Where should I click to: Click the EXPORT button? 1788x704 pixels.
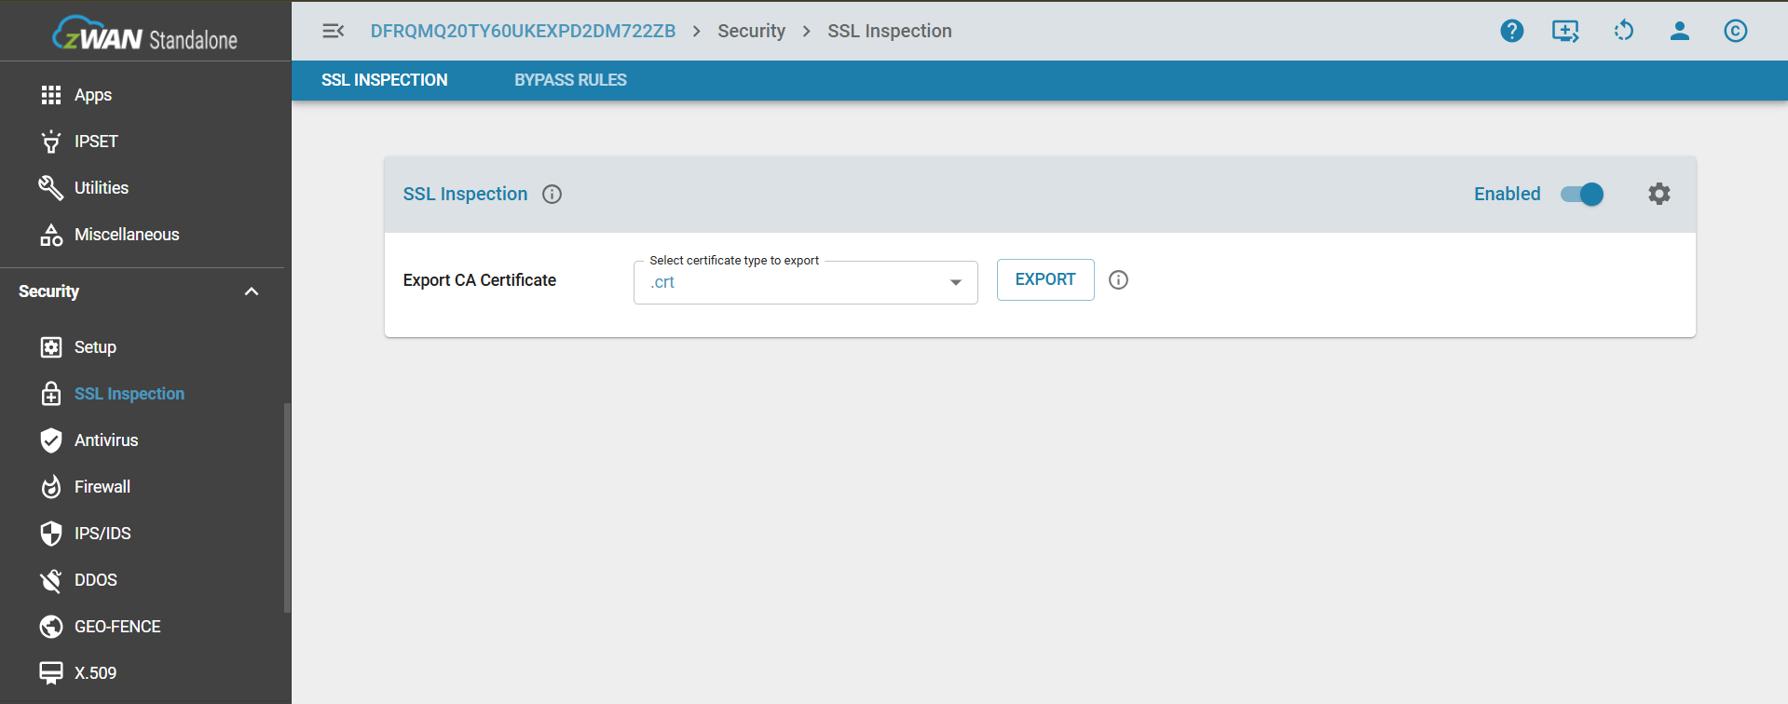click(x=1044, y=279)
